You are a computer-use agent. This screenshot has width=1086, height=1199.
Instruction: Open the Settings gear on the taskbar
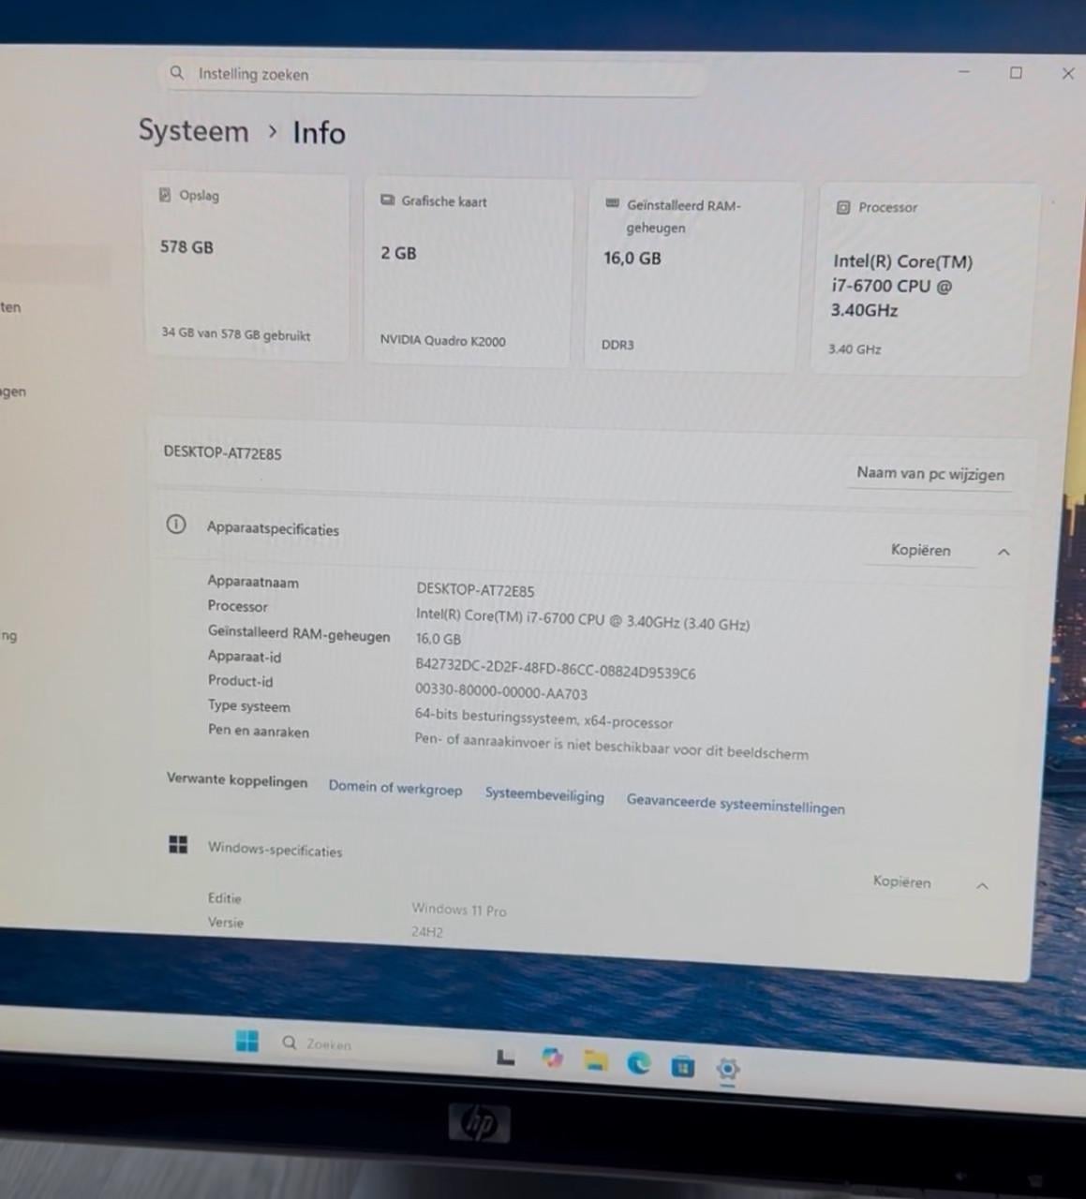pyautogui.click(x=728, y=1069)
